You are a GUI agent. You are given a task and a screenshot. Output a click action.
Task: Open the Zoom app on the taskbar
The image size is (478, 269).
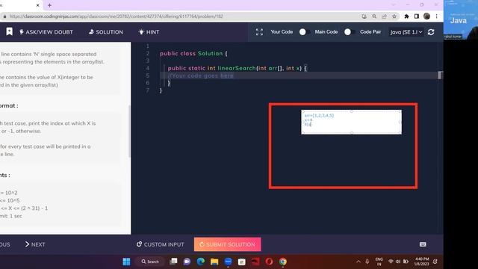tap(228, 262)
